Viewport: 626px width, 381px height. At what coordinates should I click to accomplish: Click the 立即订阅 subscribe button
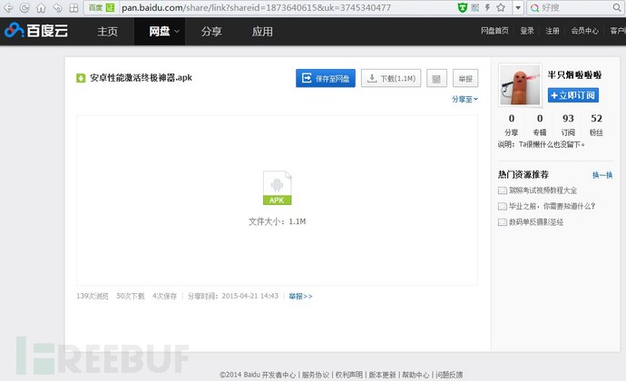pyautogui.click(x=572, y=95)
